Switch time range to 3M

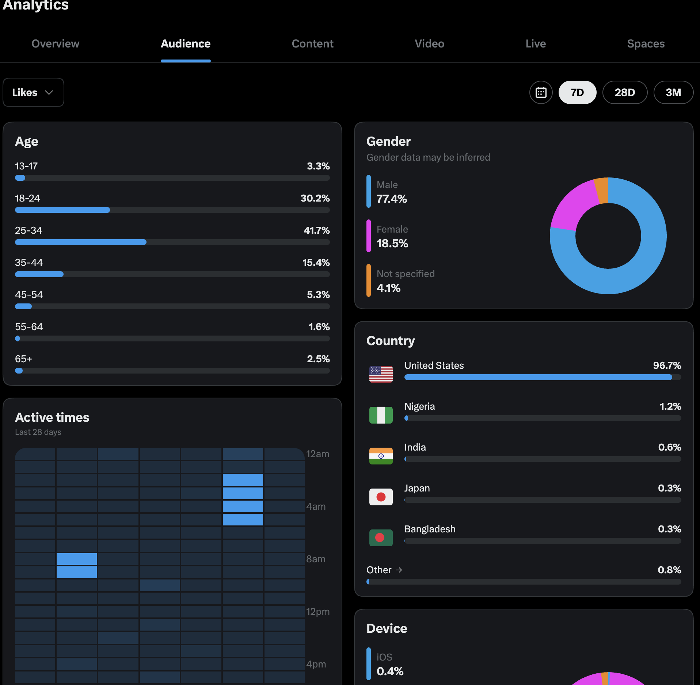coord(673,92)
